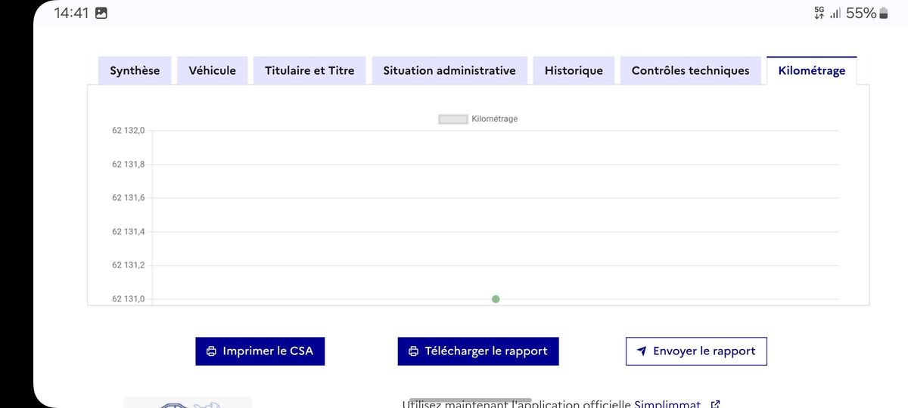Tap the battery icon next to 55%
This screenshot has height=408, width=908.
[883, 13]
